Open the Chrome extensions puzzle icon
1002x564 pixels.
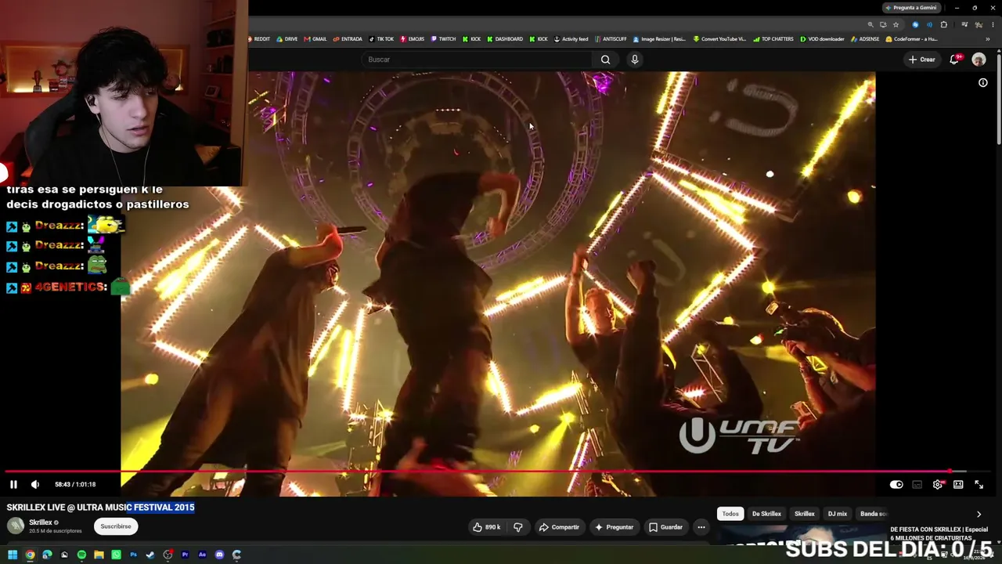(945, 24)
